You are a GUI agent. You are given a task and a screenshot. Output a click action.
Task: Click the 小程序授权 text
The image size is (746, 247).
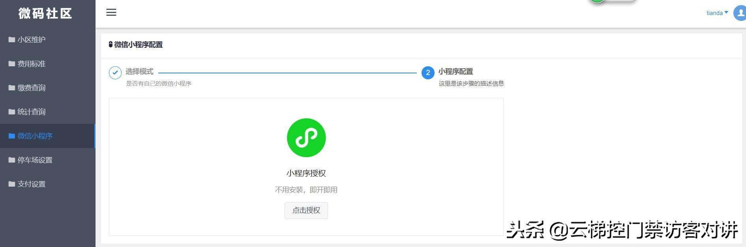[306, 173]
